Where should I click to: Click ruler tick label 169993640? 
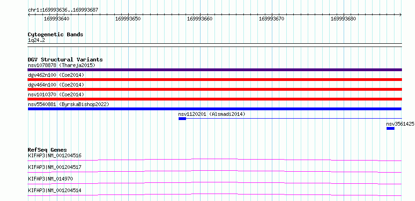coord(56,19)
